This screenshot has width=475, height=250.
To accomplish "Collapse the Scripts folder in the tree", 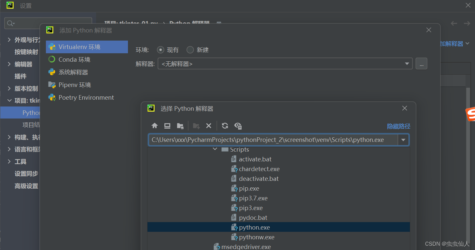I will (215, 149).
